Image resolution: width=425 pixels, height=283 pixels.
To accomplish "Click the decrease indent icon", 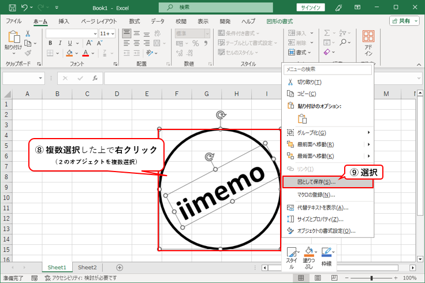I will click(126, 53).
